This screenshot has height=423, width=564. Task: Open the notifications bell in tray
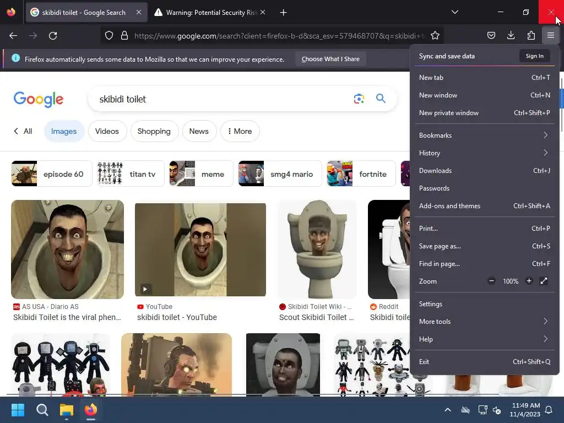click(x=549, y=410)
